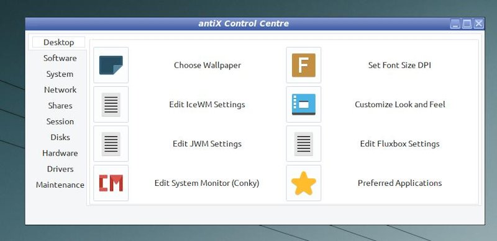Launch the Conky CM icon

tap(111, 183)
